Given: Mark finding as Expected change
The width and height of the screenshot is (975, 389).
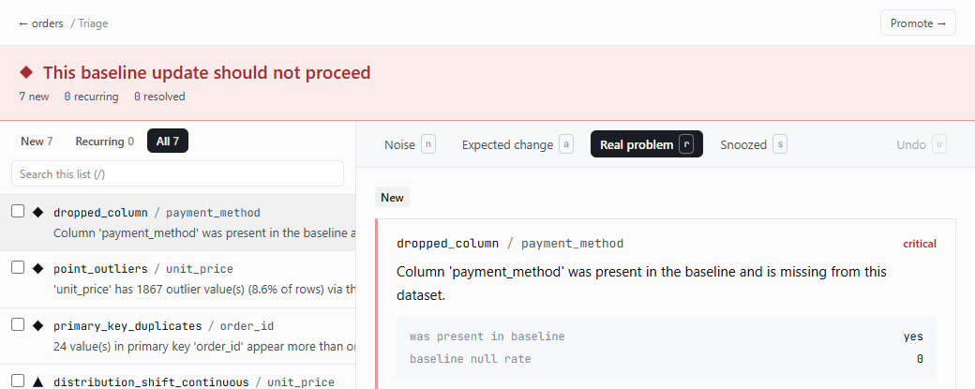Looking at the screenshot, I should (x=517, y=144).
